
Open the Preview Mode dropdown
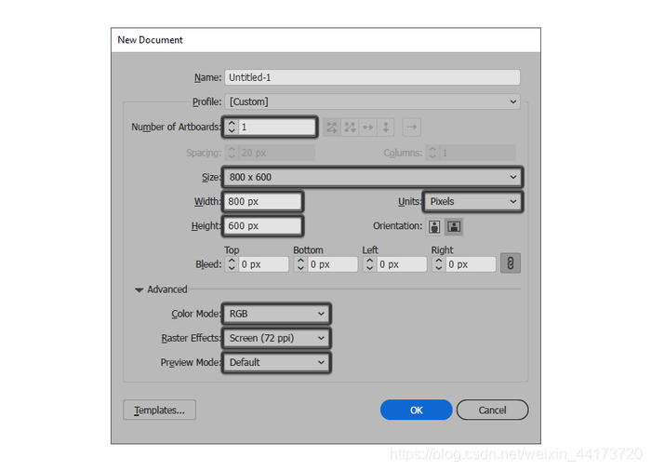(276, 362)
